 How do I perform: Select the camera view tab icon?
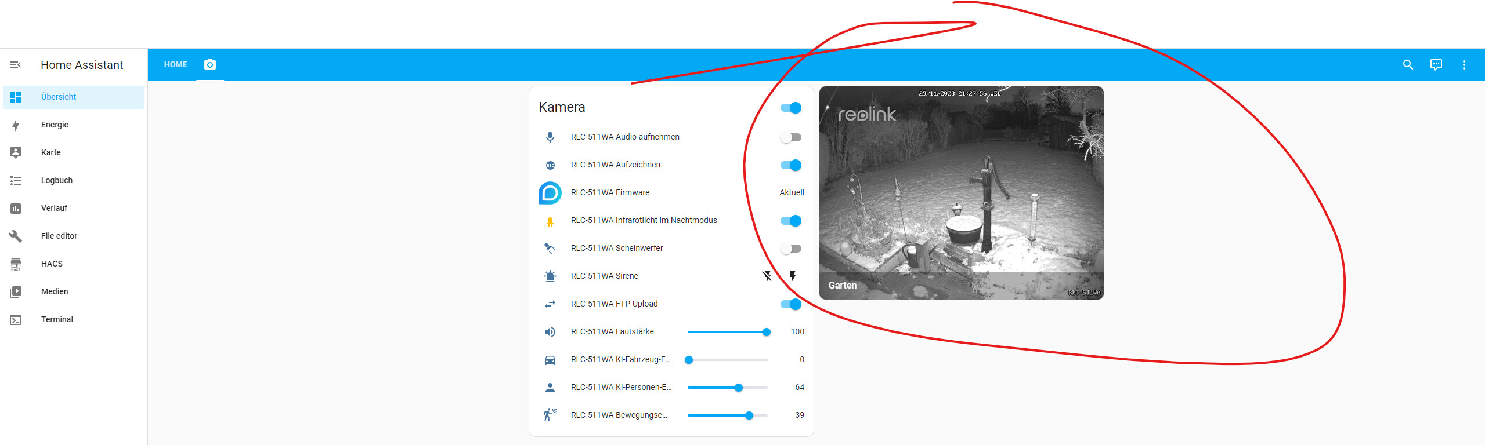210,64
